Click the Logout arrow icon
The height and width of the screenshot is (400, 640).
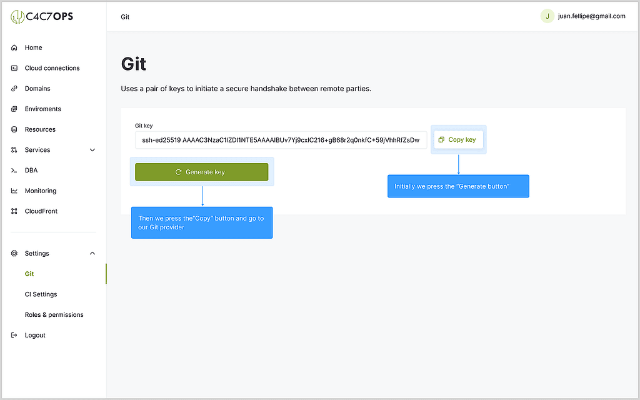(x=14, y=335)
